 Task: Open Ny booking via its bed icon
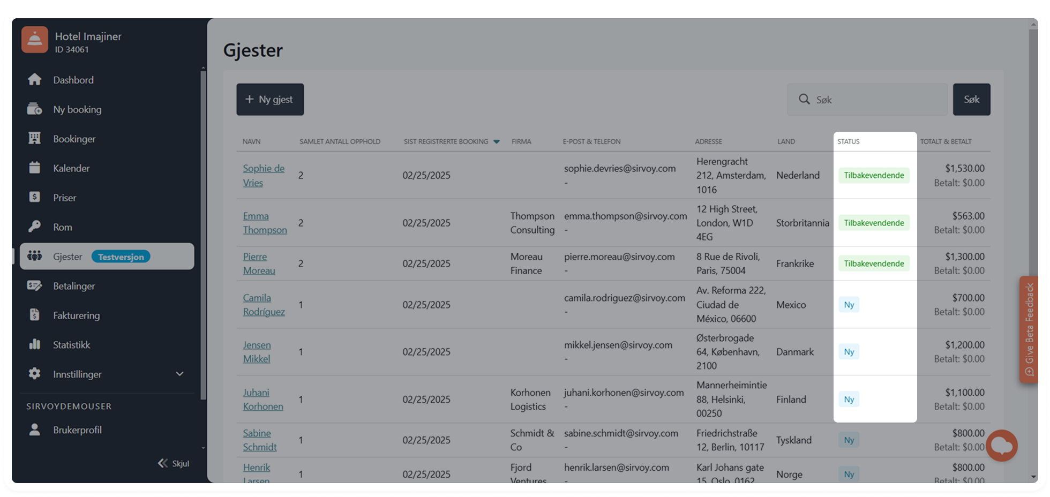(35, 109)
